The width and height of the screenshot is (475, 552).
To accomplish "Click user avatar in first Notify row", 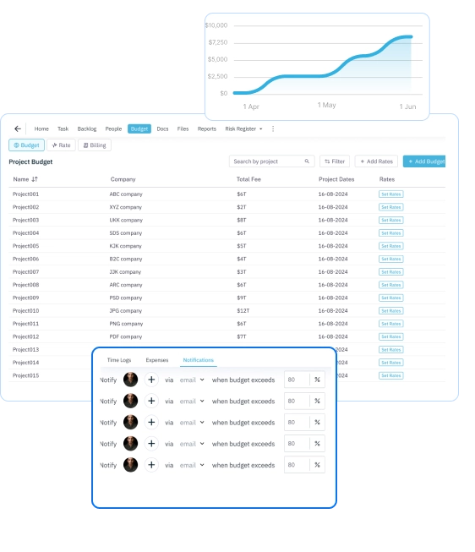I will coord(130,380).
